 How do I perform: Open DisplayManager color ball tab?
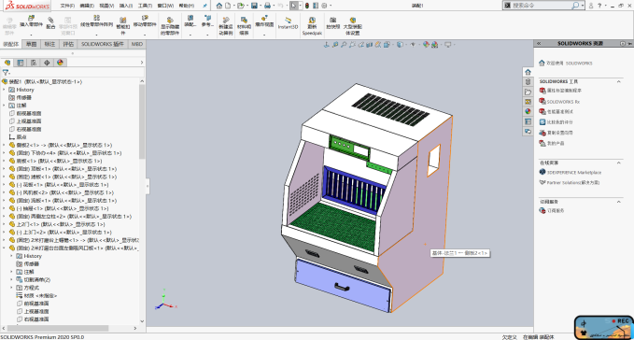click(x=61, y=63)
